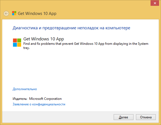Select the Get Windows 10 App troubleshooter name
The width and height of the screenshot is (161, 125).
(44, 39)
